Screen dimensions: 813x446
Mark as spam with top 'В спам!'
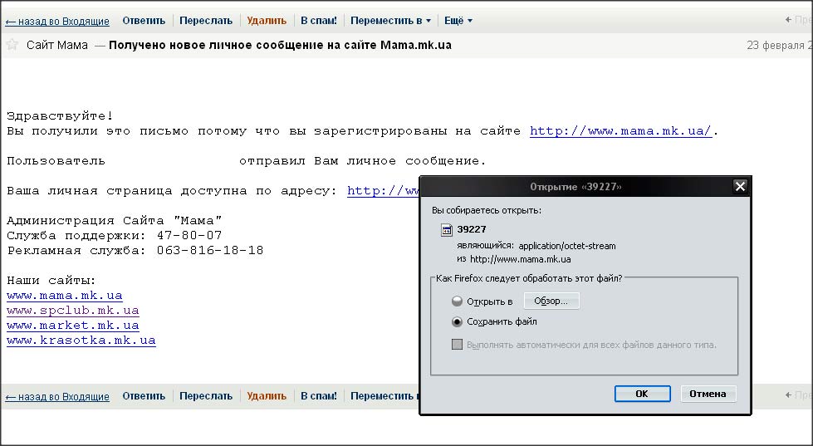point(319,21)
